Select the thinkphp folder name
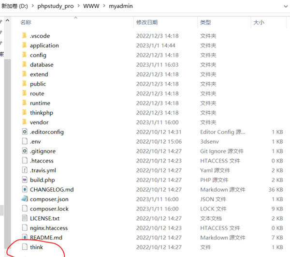290x257 pixels. (x=42, y=113)
